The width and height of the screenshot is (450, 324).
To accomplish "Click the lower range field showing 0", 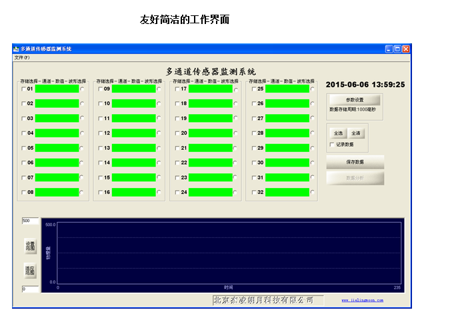I will 30,289.
